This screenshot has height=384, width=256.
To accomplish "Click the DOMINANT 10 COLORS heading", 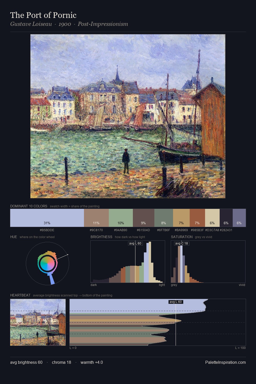I will 29,206.
